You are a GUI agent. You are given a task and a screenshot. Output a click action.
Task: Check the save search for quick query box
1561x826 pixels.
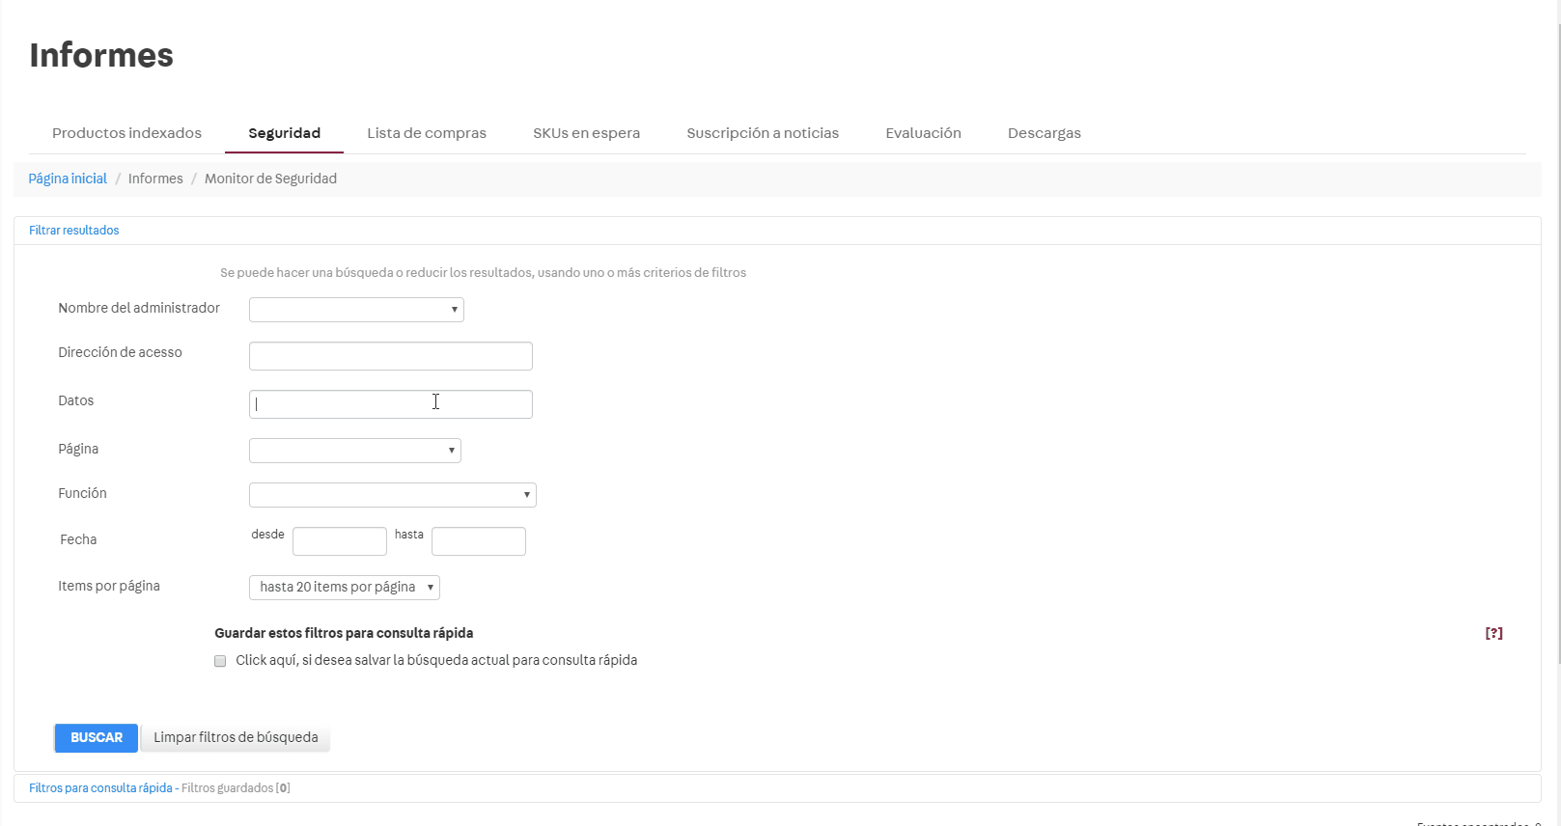coord(220,661)
